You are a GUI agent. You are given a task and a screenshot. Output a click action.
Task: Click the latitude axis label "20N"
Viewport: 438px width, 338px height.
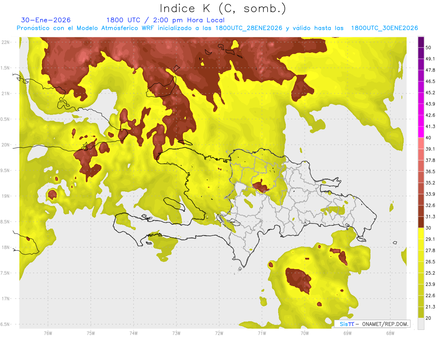pyautogui.click(x=6, y=145)
